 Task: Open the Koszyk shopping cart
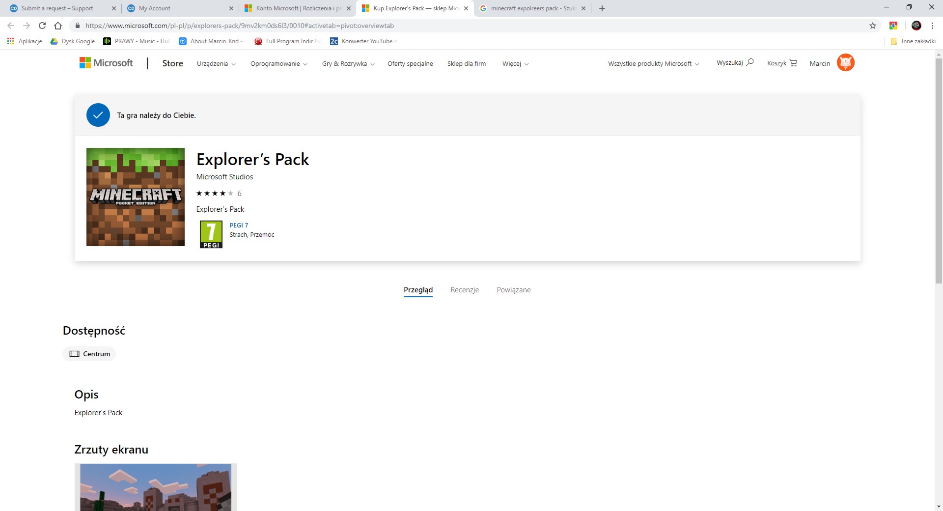point(782,63)
